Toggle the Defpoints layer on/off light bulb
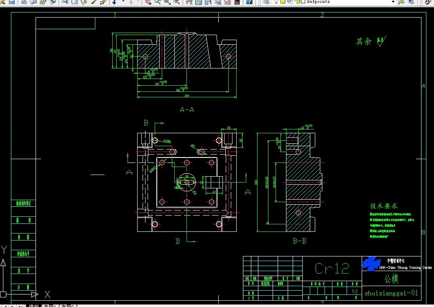434x307 pixels. 276,2
